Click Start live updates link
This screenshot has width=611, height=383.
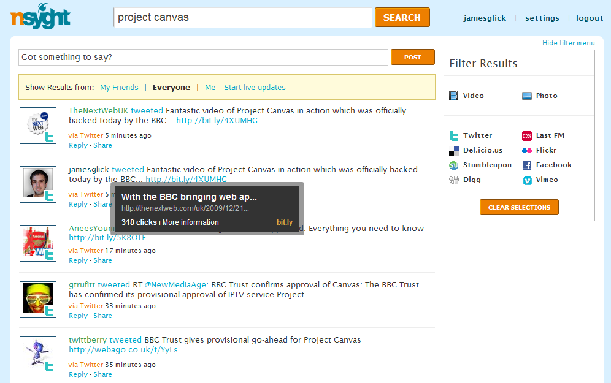[x=255, y=87]
